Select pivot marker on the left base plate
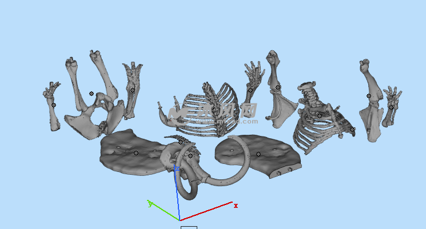This screenshot has height=229, width=426. pos(136,153)
